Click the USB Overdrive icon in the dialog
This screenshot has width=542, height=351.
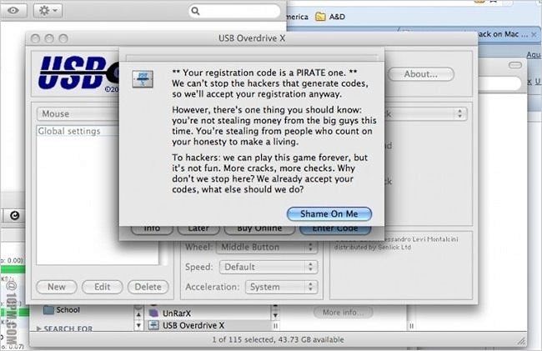point(143,79)
